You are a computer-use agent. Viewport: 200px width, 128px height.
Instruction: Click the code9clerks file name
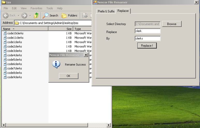[x=14, y=77]
